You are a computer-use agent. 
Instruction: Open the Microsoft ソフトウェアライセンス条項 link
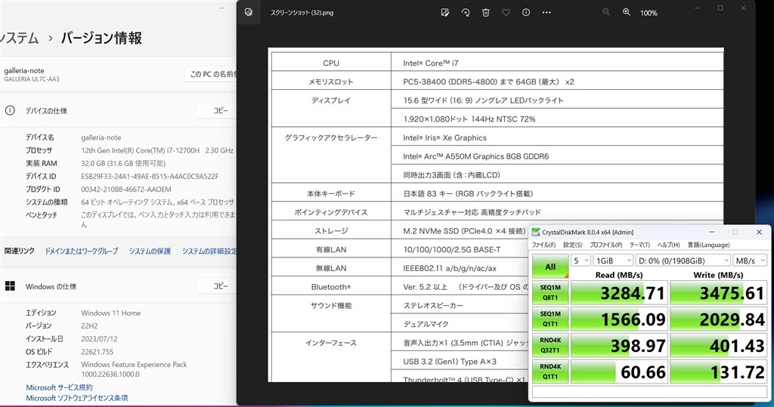pyautogui.click(x=77, y=398)
